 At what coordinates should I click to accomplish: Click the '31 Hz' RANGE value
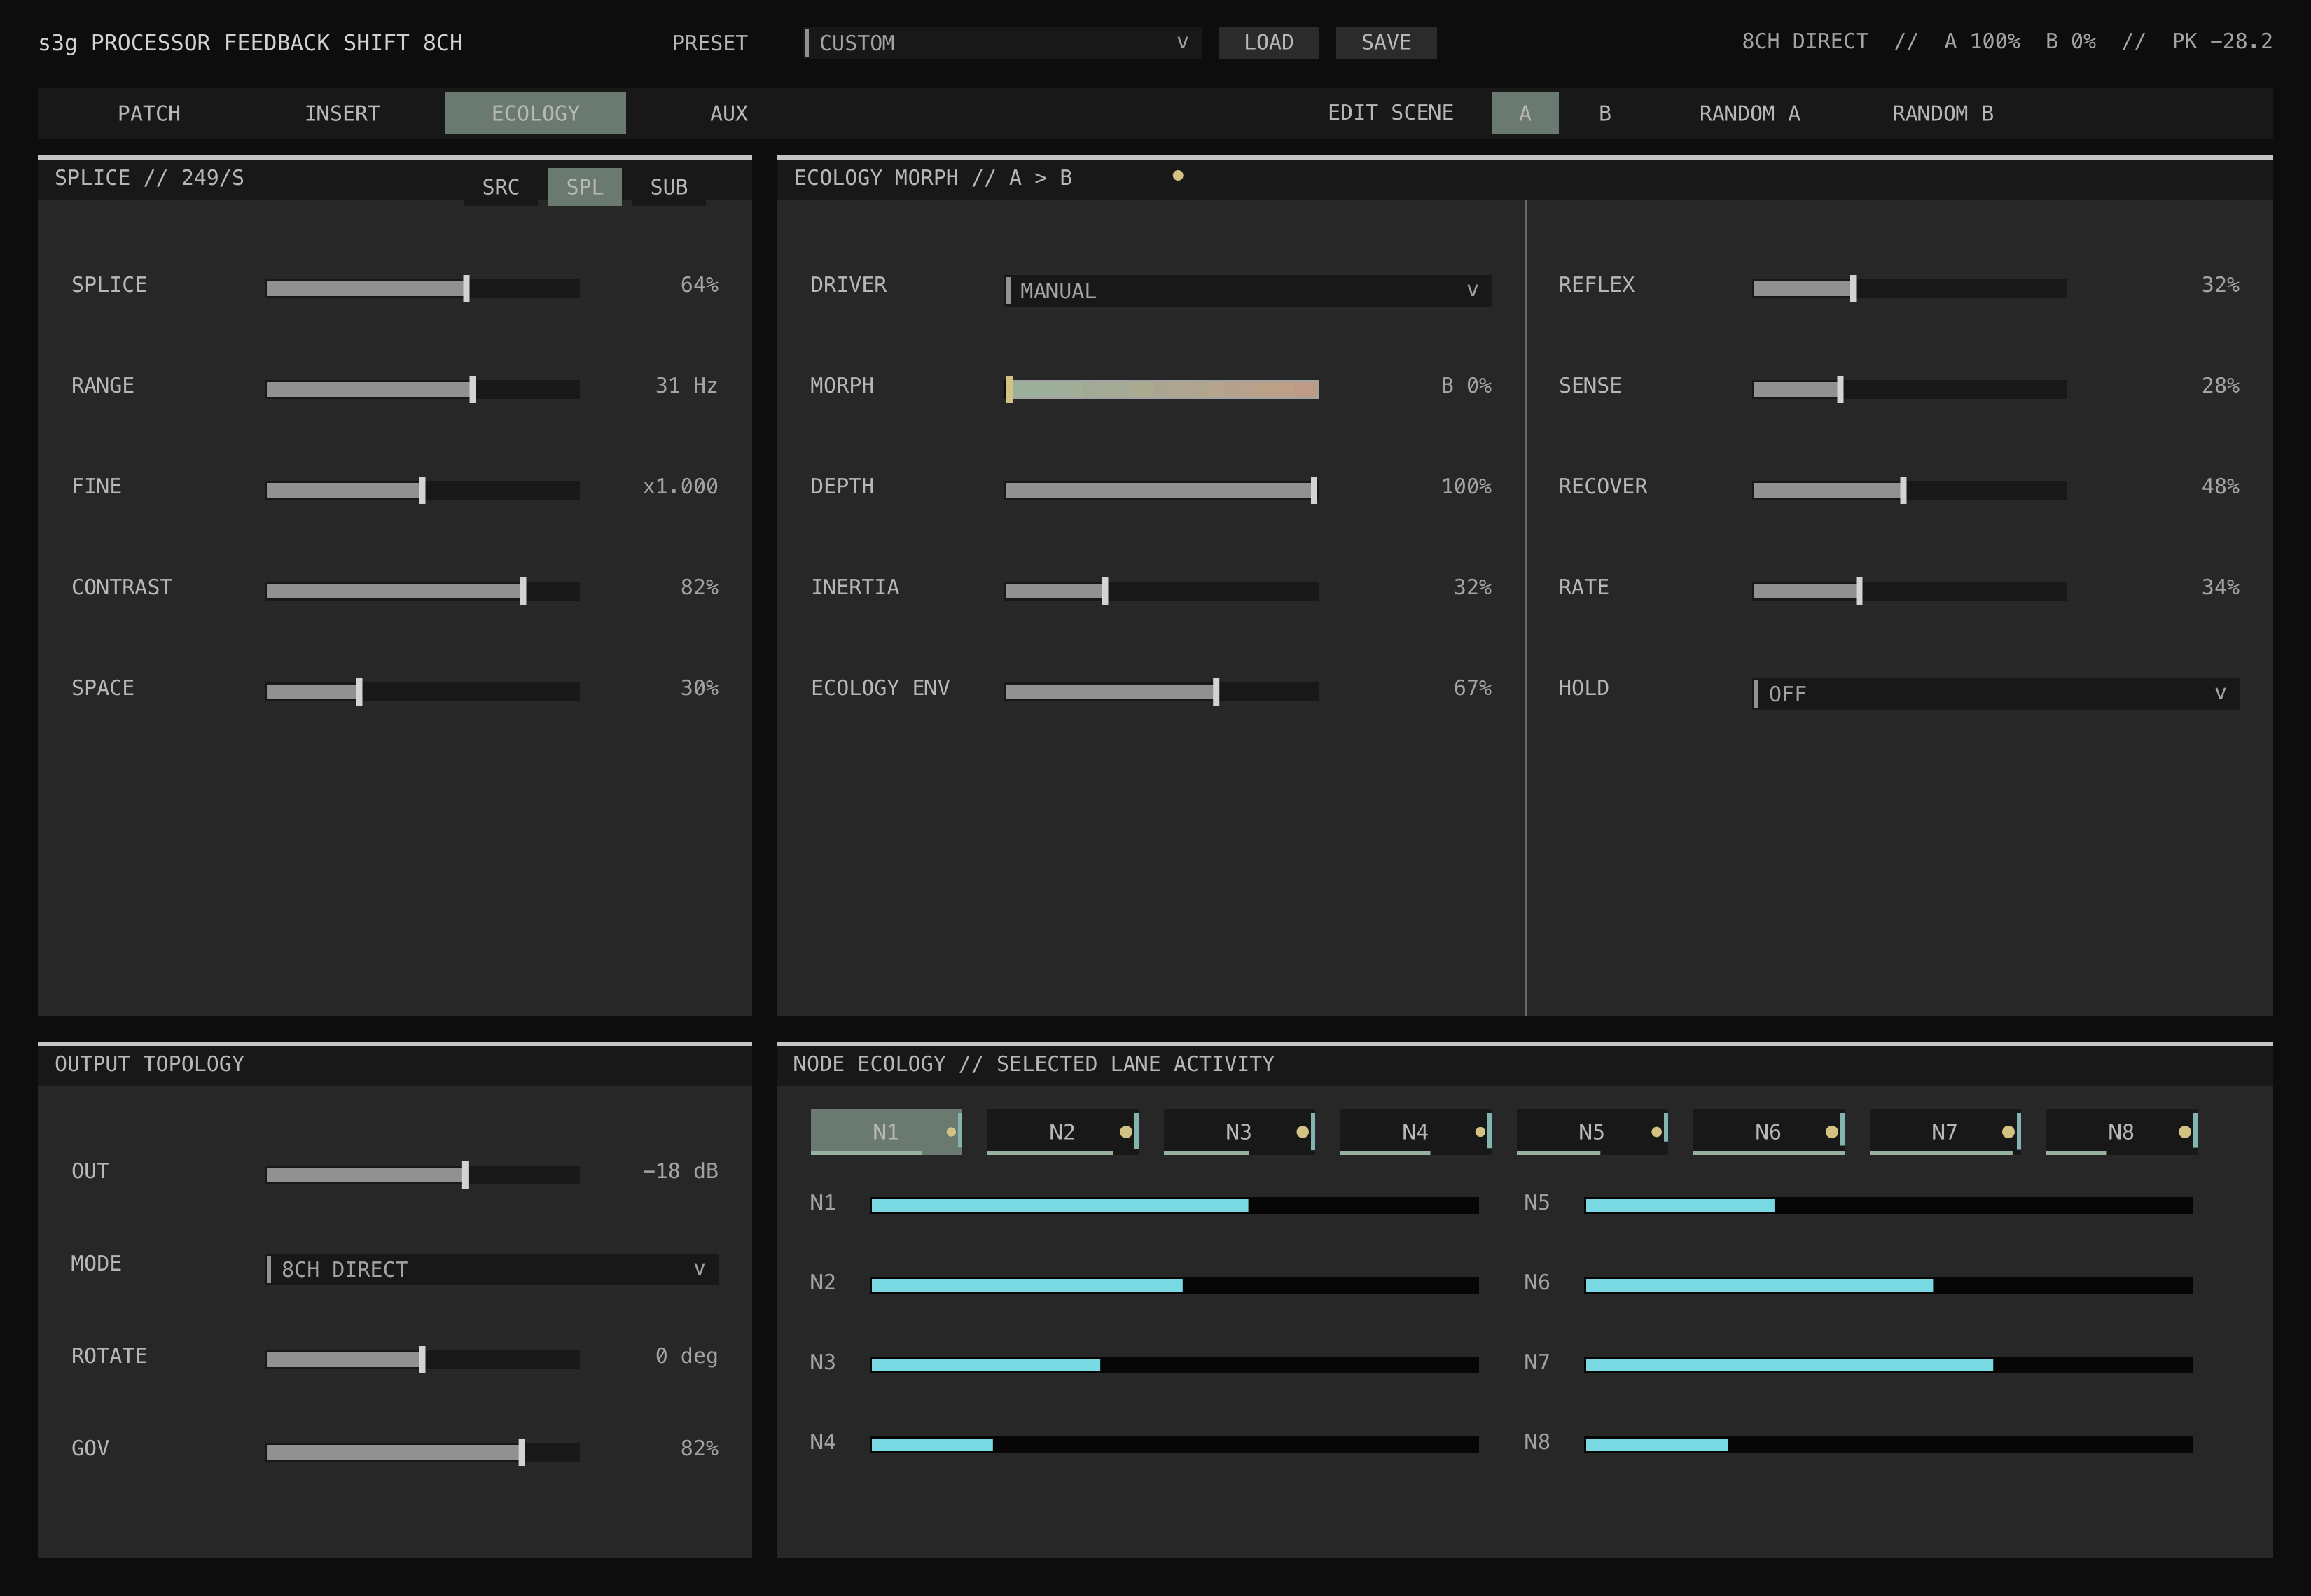coord(686,386)
